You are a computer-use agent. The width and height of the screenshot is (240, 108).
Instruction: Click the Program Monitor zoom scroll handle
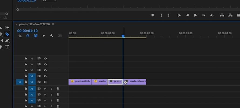point(18,10)
